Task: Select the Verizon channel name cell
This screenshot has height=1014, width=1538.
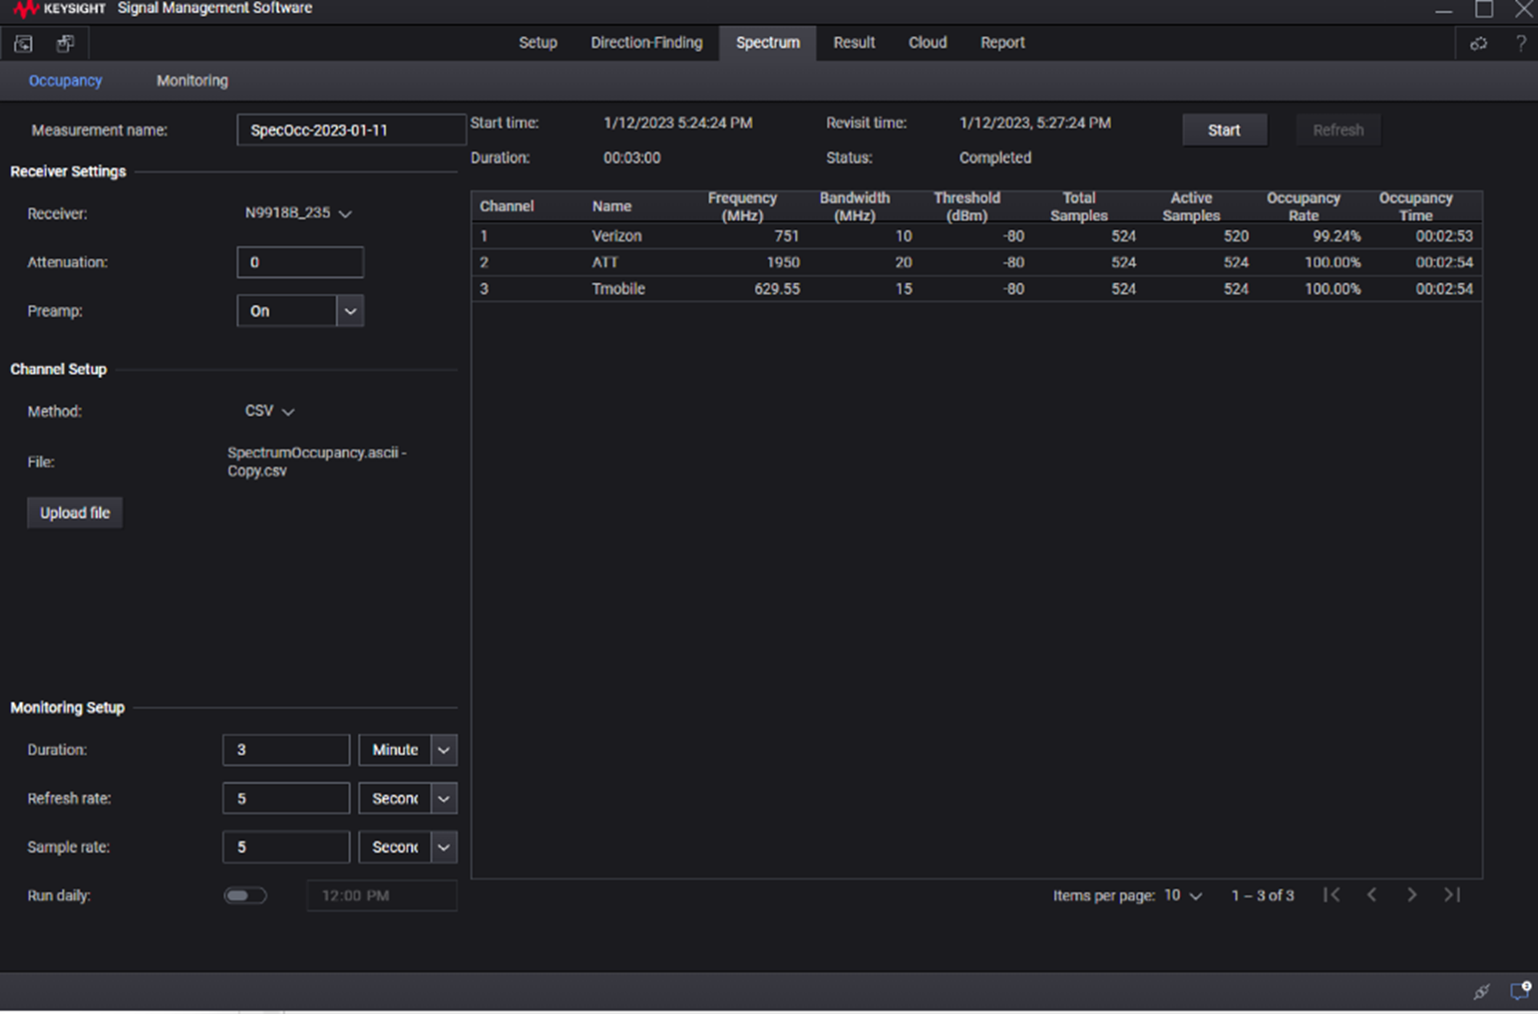Action: pyautogui.click(x=616, y=236)
